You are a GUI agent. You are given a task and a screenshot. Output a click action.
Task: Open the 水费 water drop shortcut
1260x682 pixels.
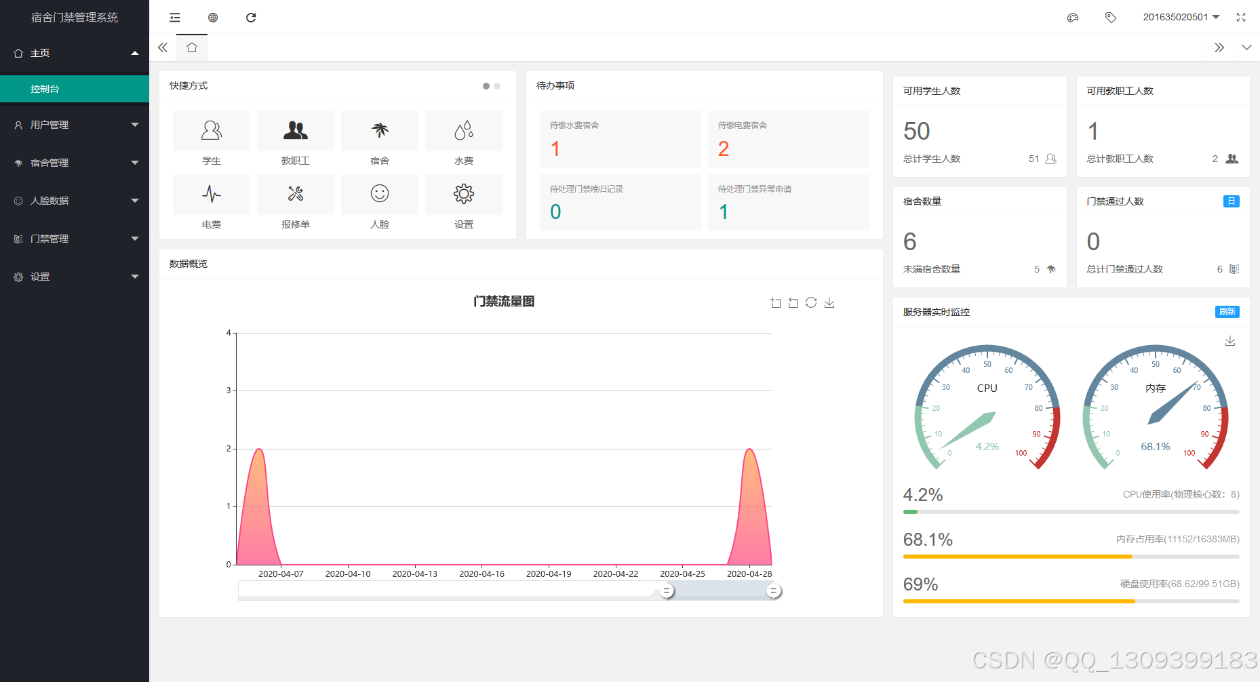coord(464,130)
